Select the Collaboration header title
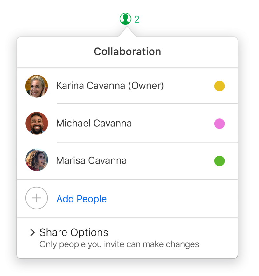259x276 pixels. [127, 51]
